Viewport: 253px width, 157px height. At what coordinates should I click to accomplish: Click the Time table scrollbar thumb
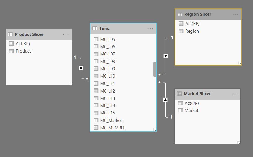155,69
